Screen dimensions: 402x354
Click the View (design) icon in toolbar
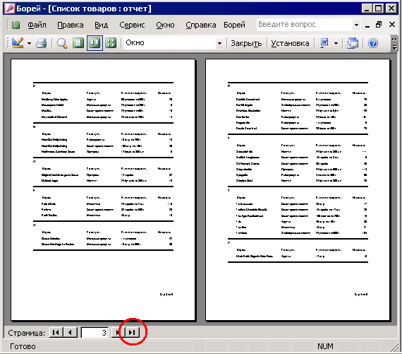[18, 43]
